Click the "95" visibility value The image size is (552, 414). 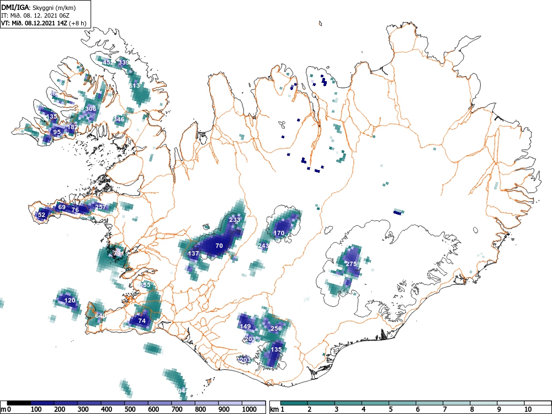57,132
